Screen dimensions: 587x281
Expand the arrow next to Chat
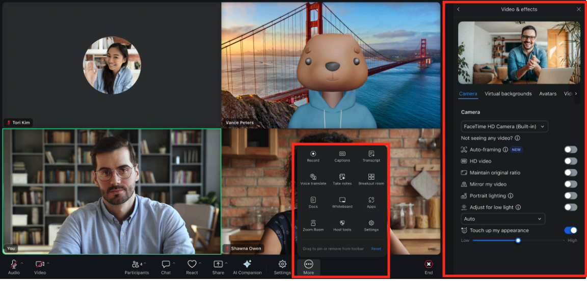[x=174, y=263]
